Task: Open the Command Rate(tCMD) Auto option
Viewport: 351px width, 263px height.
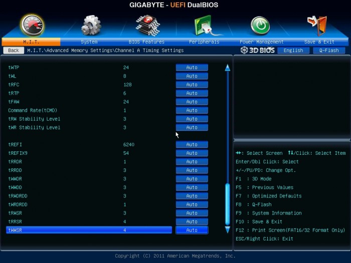Action: [x=192, y=110]
